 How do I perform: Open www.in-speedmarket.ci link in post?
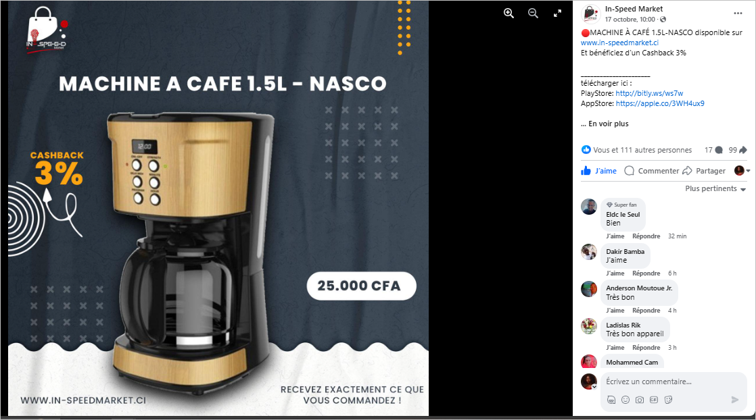pyautogui.click(x=619, y=43)
